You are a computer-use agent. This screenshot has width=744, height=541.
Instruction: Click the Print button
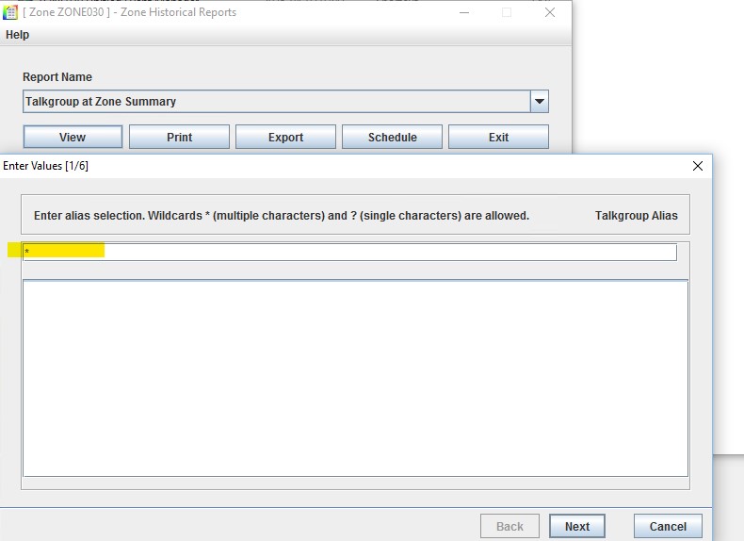coord(179,137)
